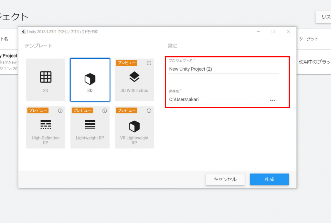331x223 pixels.
Task: Close the new project dialog
Action: [x=289, y=32]
